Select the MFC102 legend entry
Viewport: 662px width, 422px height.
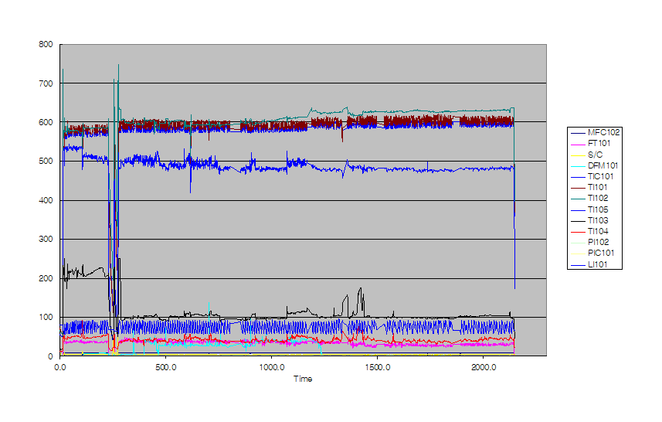click(x=595, y=133)
